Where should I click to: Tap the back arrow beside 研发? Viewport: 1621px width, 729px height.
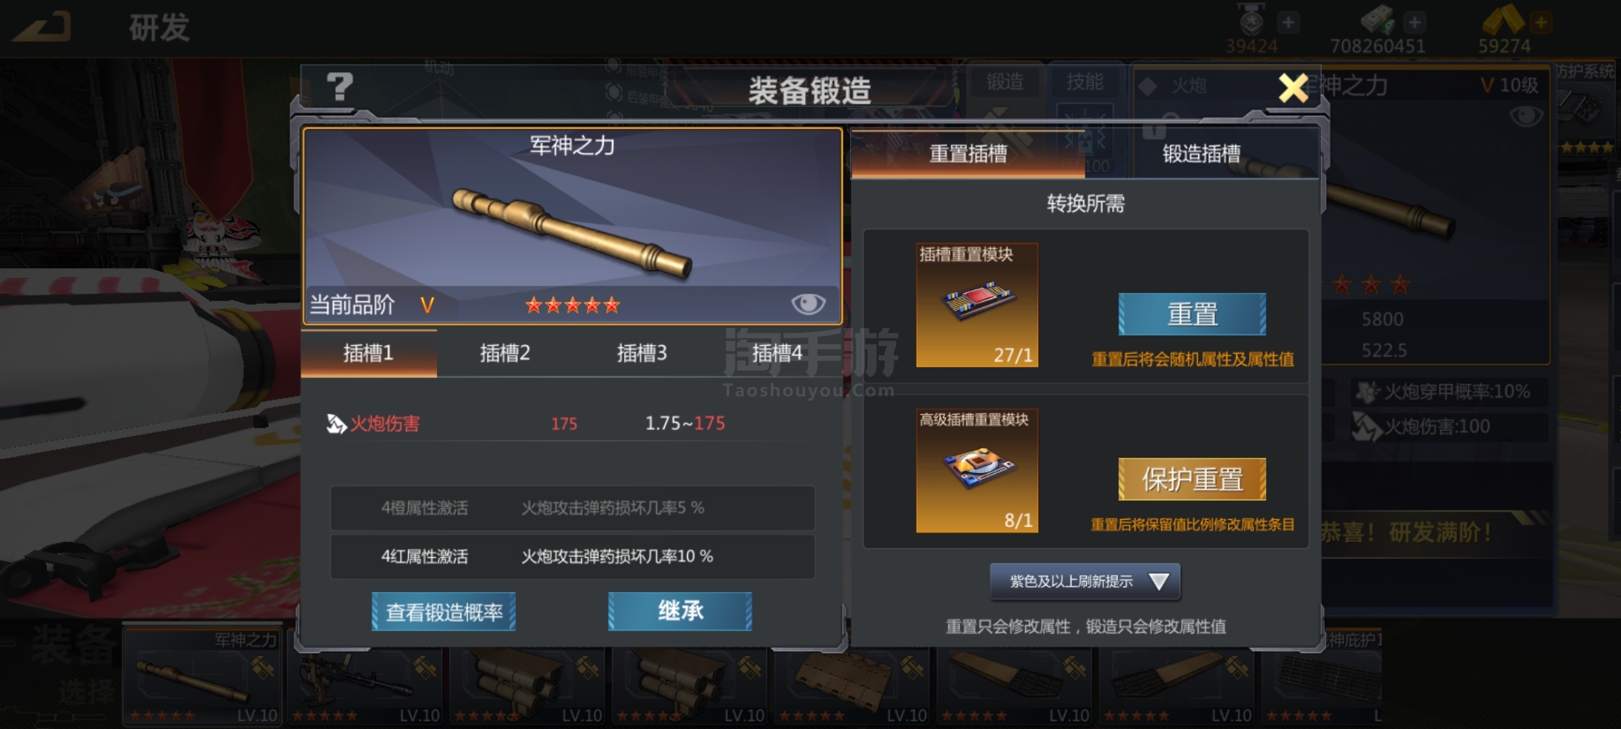(43, 27)
